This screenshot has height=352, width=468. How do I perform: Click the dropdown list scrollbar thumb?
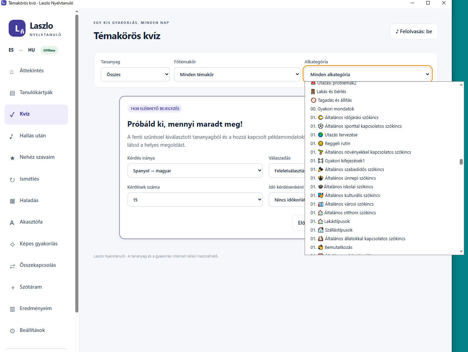[461, 162]
